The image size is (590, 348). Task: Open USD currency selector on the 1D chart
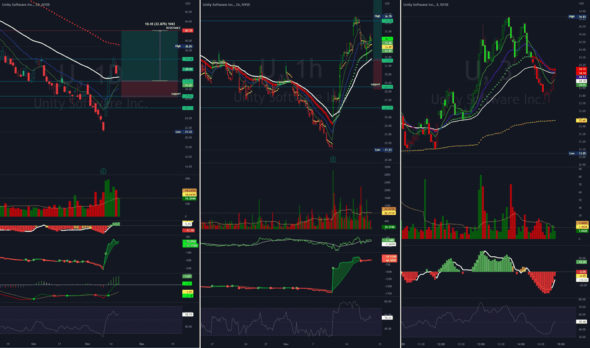[187, 3]
